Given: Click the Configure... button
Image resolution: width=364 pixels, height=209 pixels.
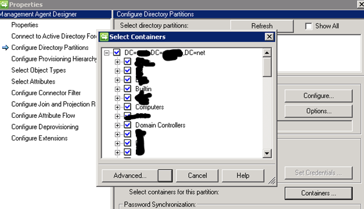Looking at the screenshot, I should click(x=319, y=96).
